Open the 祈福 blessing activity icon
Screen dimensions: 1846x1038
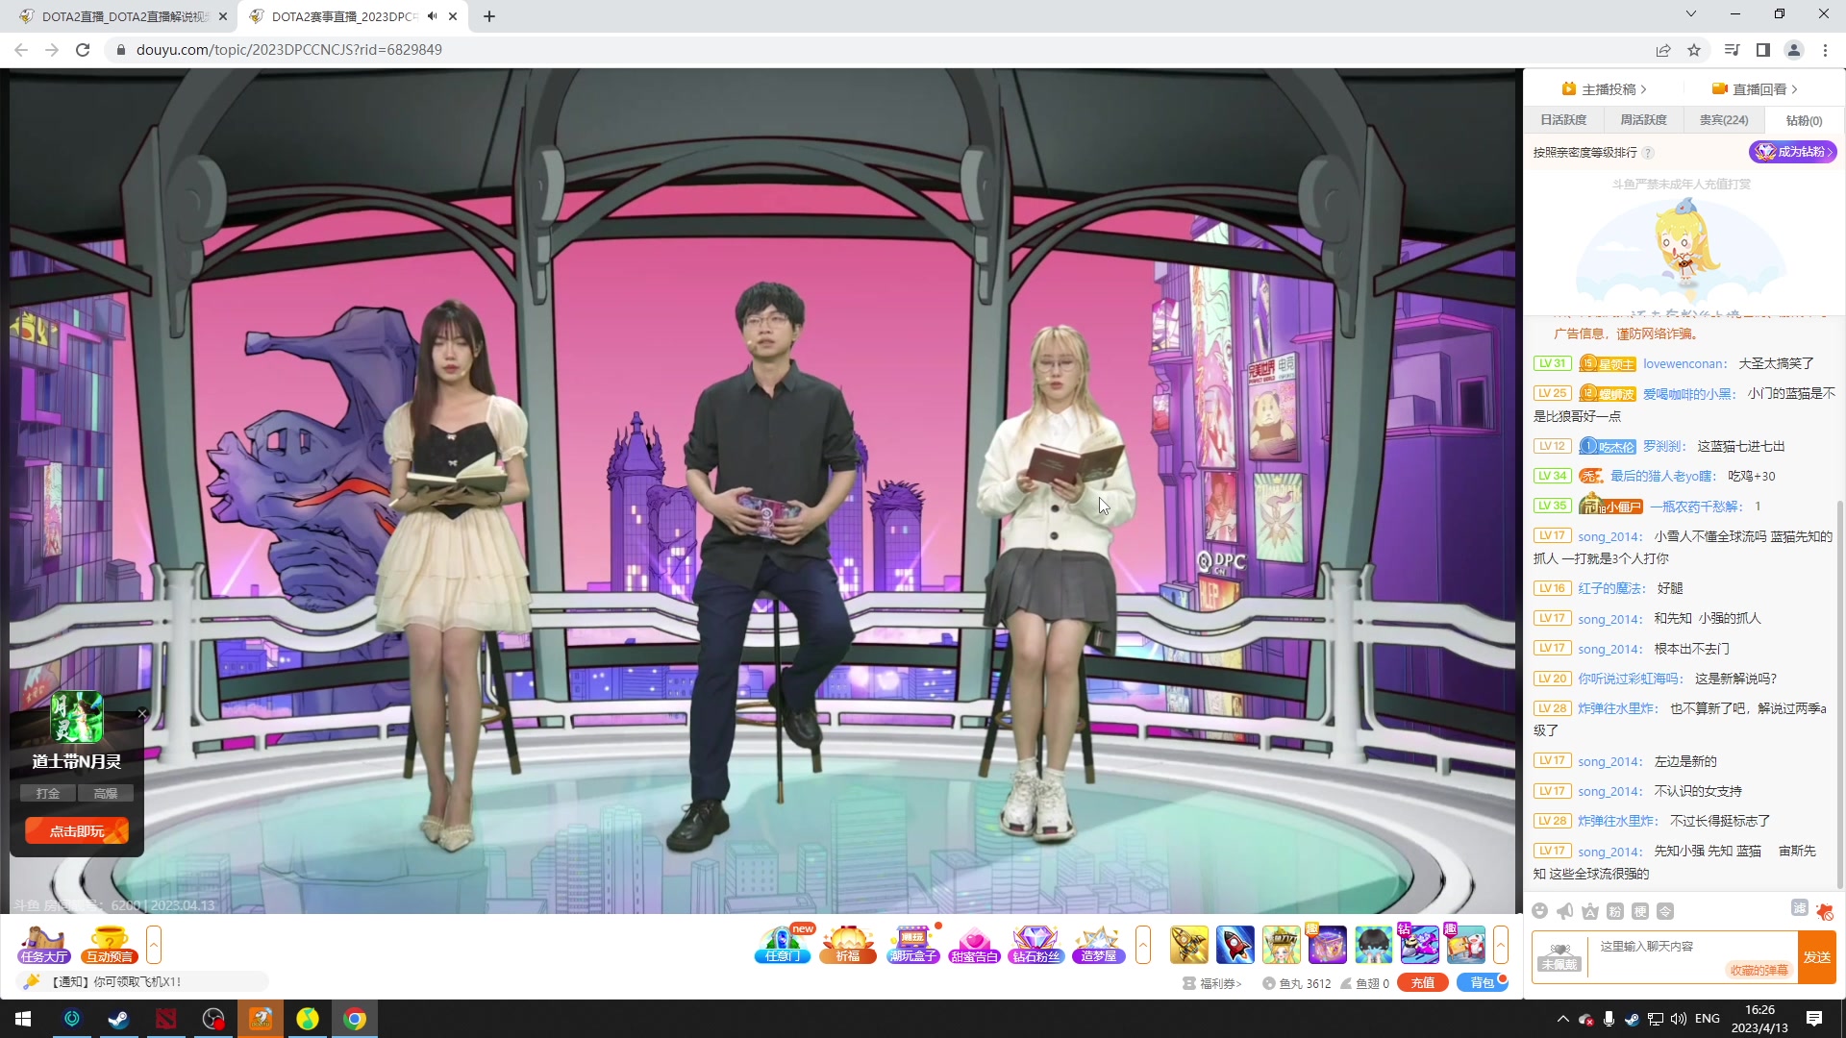847,945
